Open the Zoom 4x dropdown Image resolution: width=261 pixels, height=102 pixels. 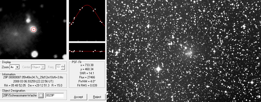pyautogui.click(x=18, y=67)
